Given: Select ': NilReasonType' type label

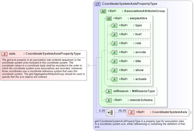Looking at the screenshot, I should click(142, 91).
